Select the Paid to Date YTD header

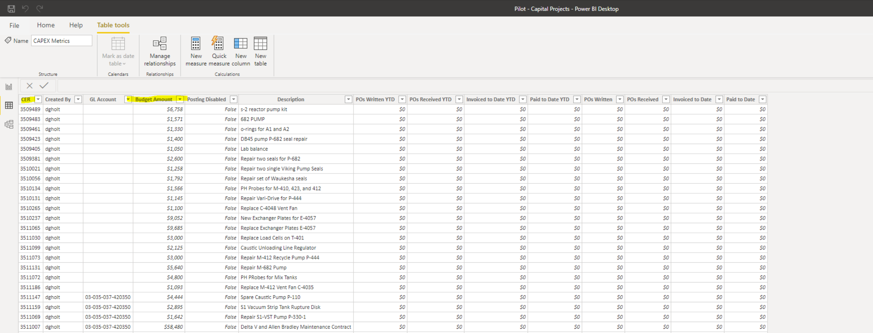[549, 99]
